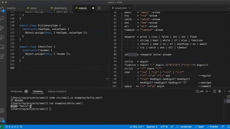Open the Extensions view

pos(2,56)
